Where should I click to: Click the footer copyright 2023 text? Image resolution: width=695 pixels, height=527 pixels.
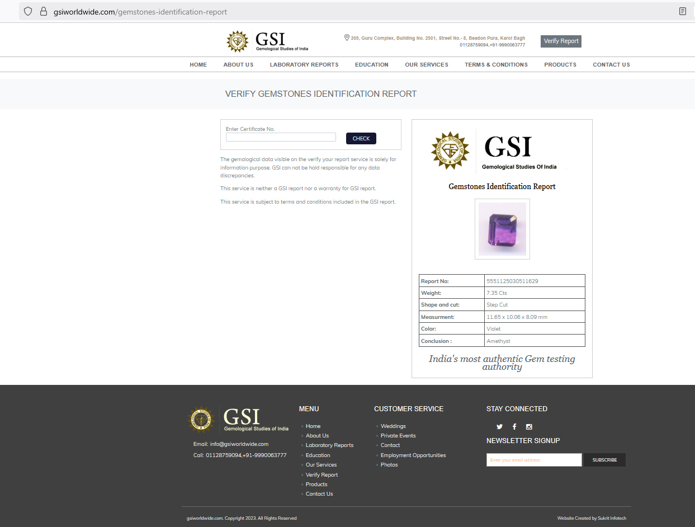(242, 518)
